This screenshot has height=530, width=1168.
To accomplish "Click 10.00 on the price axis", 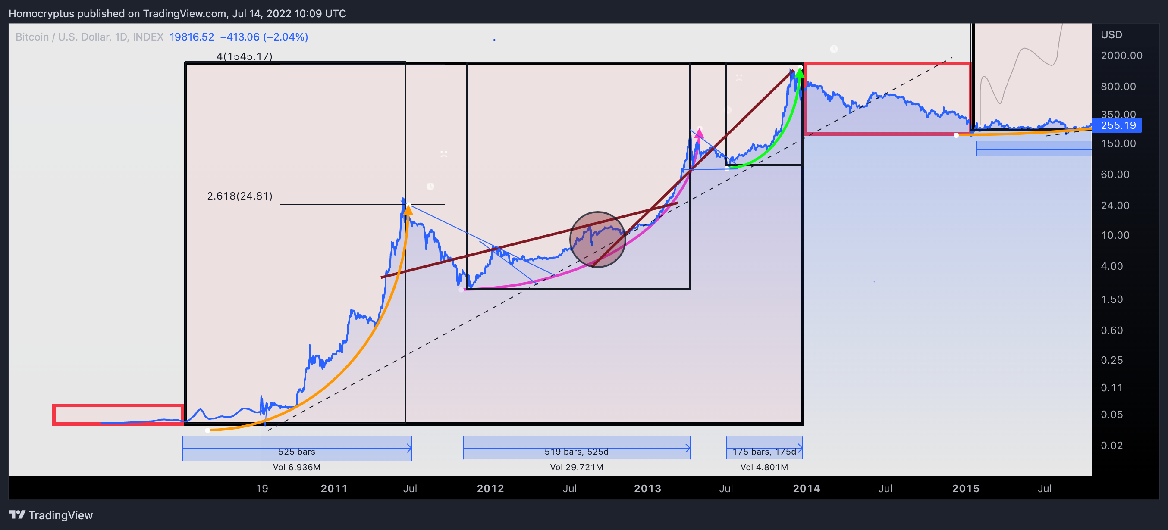I will tap(1115, 235).
